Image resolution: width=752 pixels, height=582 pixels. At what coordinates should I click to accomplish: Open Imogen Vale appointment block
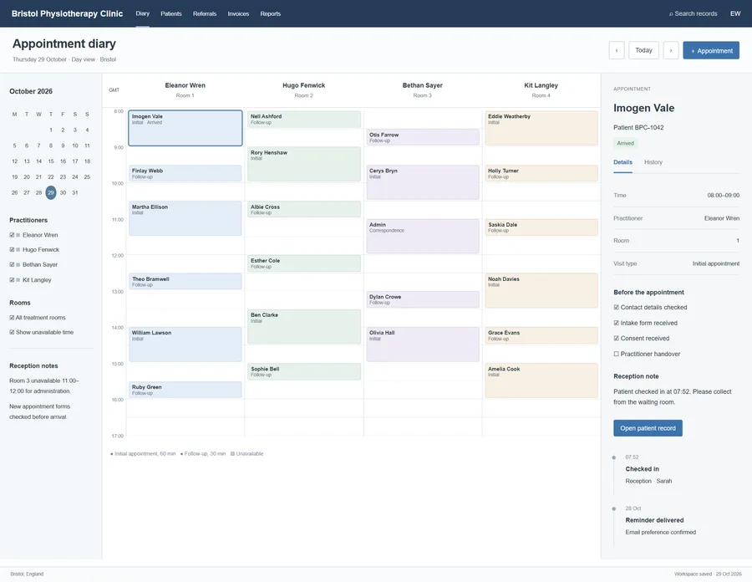coord(185,128)
